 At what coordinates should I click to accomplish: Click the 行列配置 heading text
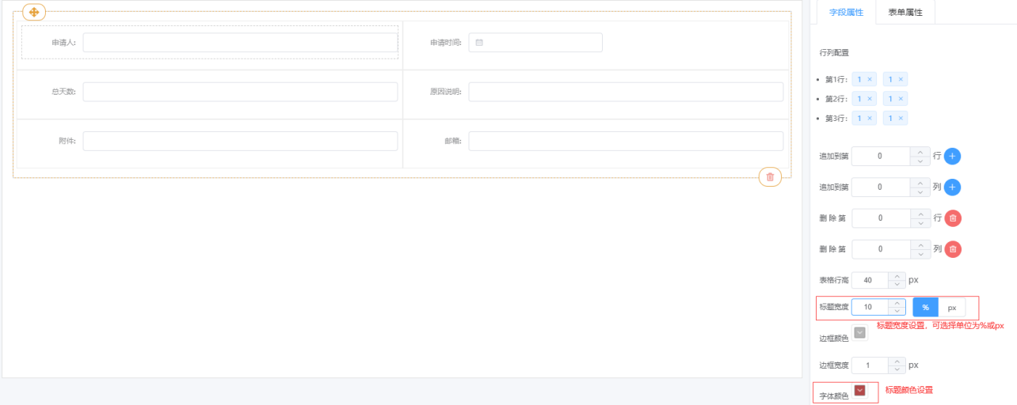834,53
